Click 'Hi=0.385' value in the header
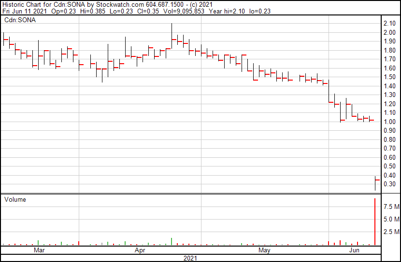Viewport: 401px width, 262px height. [x=93, y=11]
